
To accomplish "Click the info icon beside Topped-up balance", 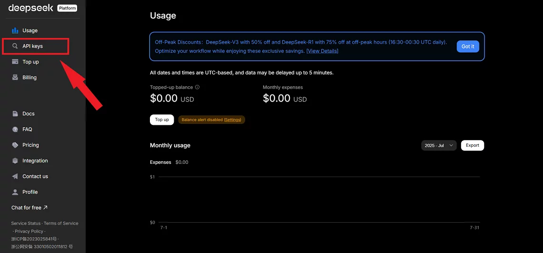I will [197, 87].
